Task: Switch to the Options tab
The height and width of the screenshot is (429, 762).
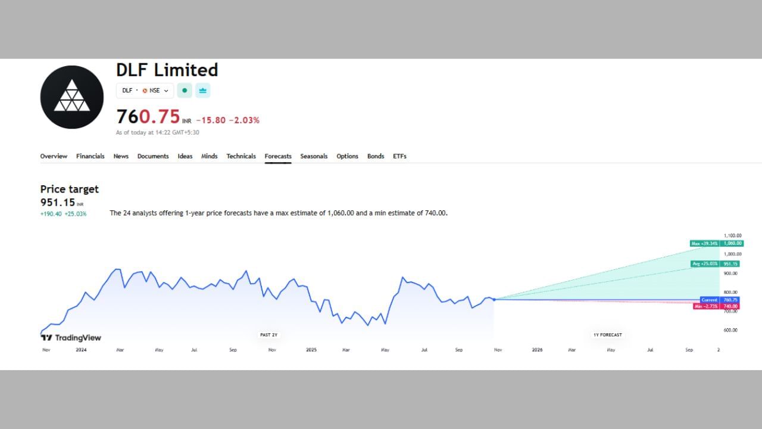Action: point(347,156)
